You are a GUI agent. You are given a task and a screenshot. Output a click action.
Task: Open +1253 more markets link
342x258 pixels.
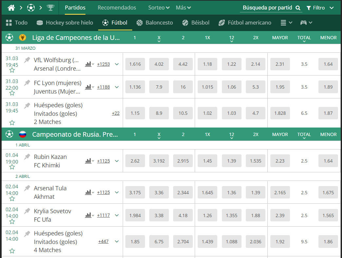103,64
